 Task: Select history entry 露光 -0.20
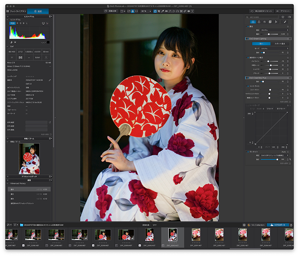pos(29,194)
